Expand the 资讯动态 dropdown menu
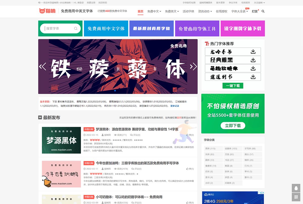This screenshot has width=303, height=204. [x=205, y=11]
